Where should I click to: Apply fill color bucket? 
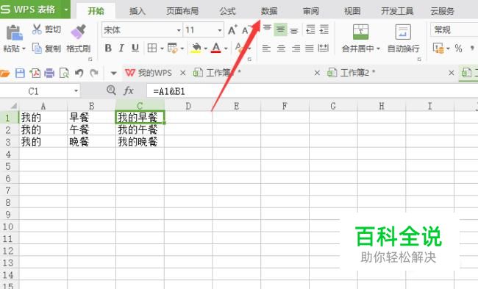[x=196, y=49]
